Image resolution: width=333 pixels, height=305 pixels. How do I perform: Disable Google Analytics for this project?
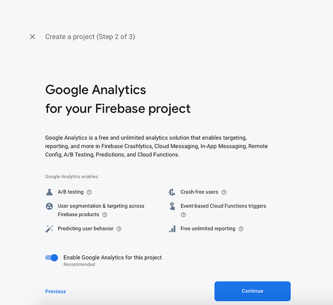pyautogui.click(x=51, y=257)
